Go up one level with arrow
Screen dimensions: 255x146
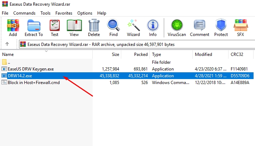pos(7,44)
